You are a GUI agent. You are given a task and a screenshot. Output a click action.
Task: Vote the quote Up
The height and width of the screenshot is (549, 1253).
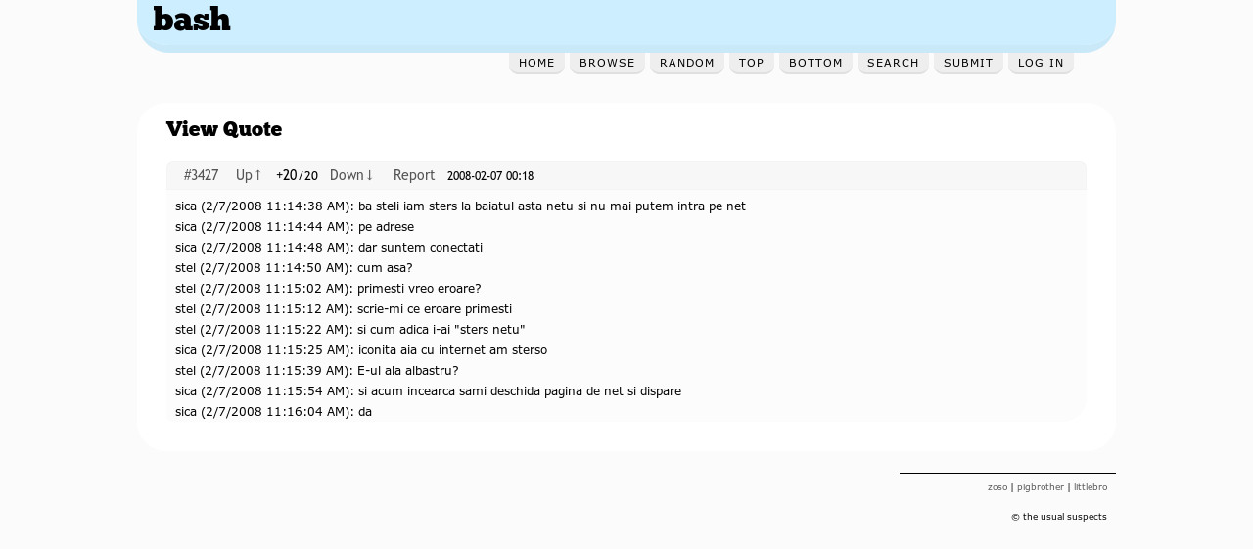pos(249,175)
